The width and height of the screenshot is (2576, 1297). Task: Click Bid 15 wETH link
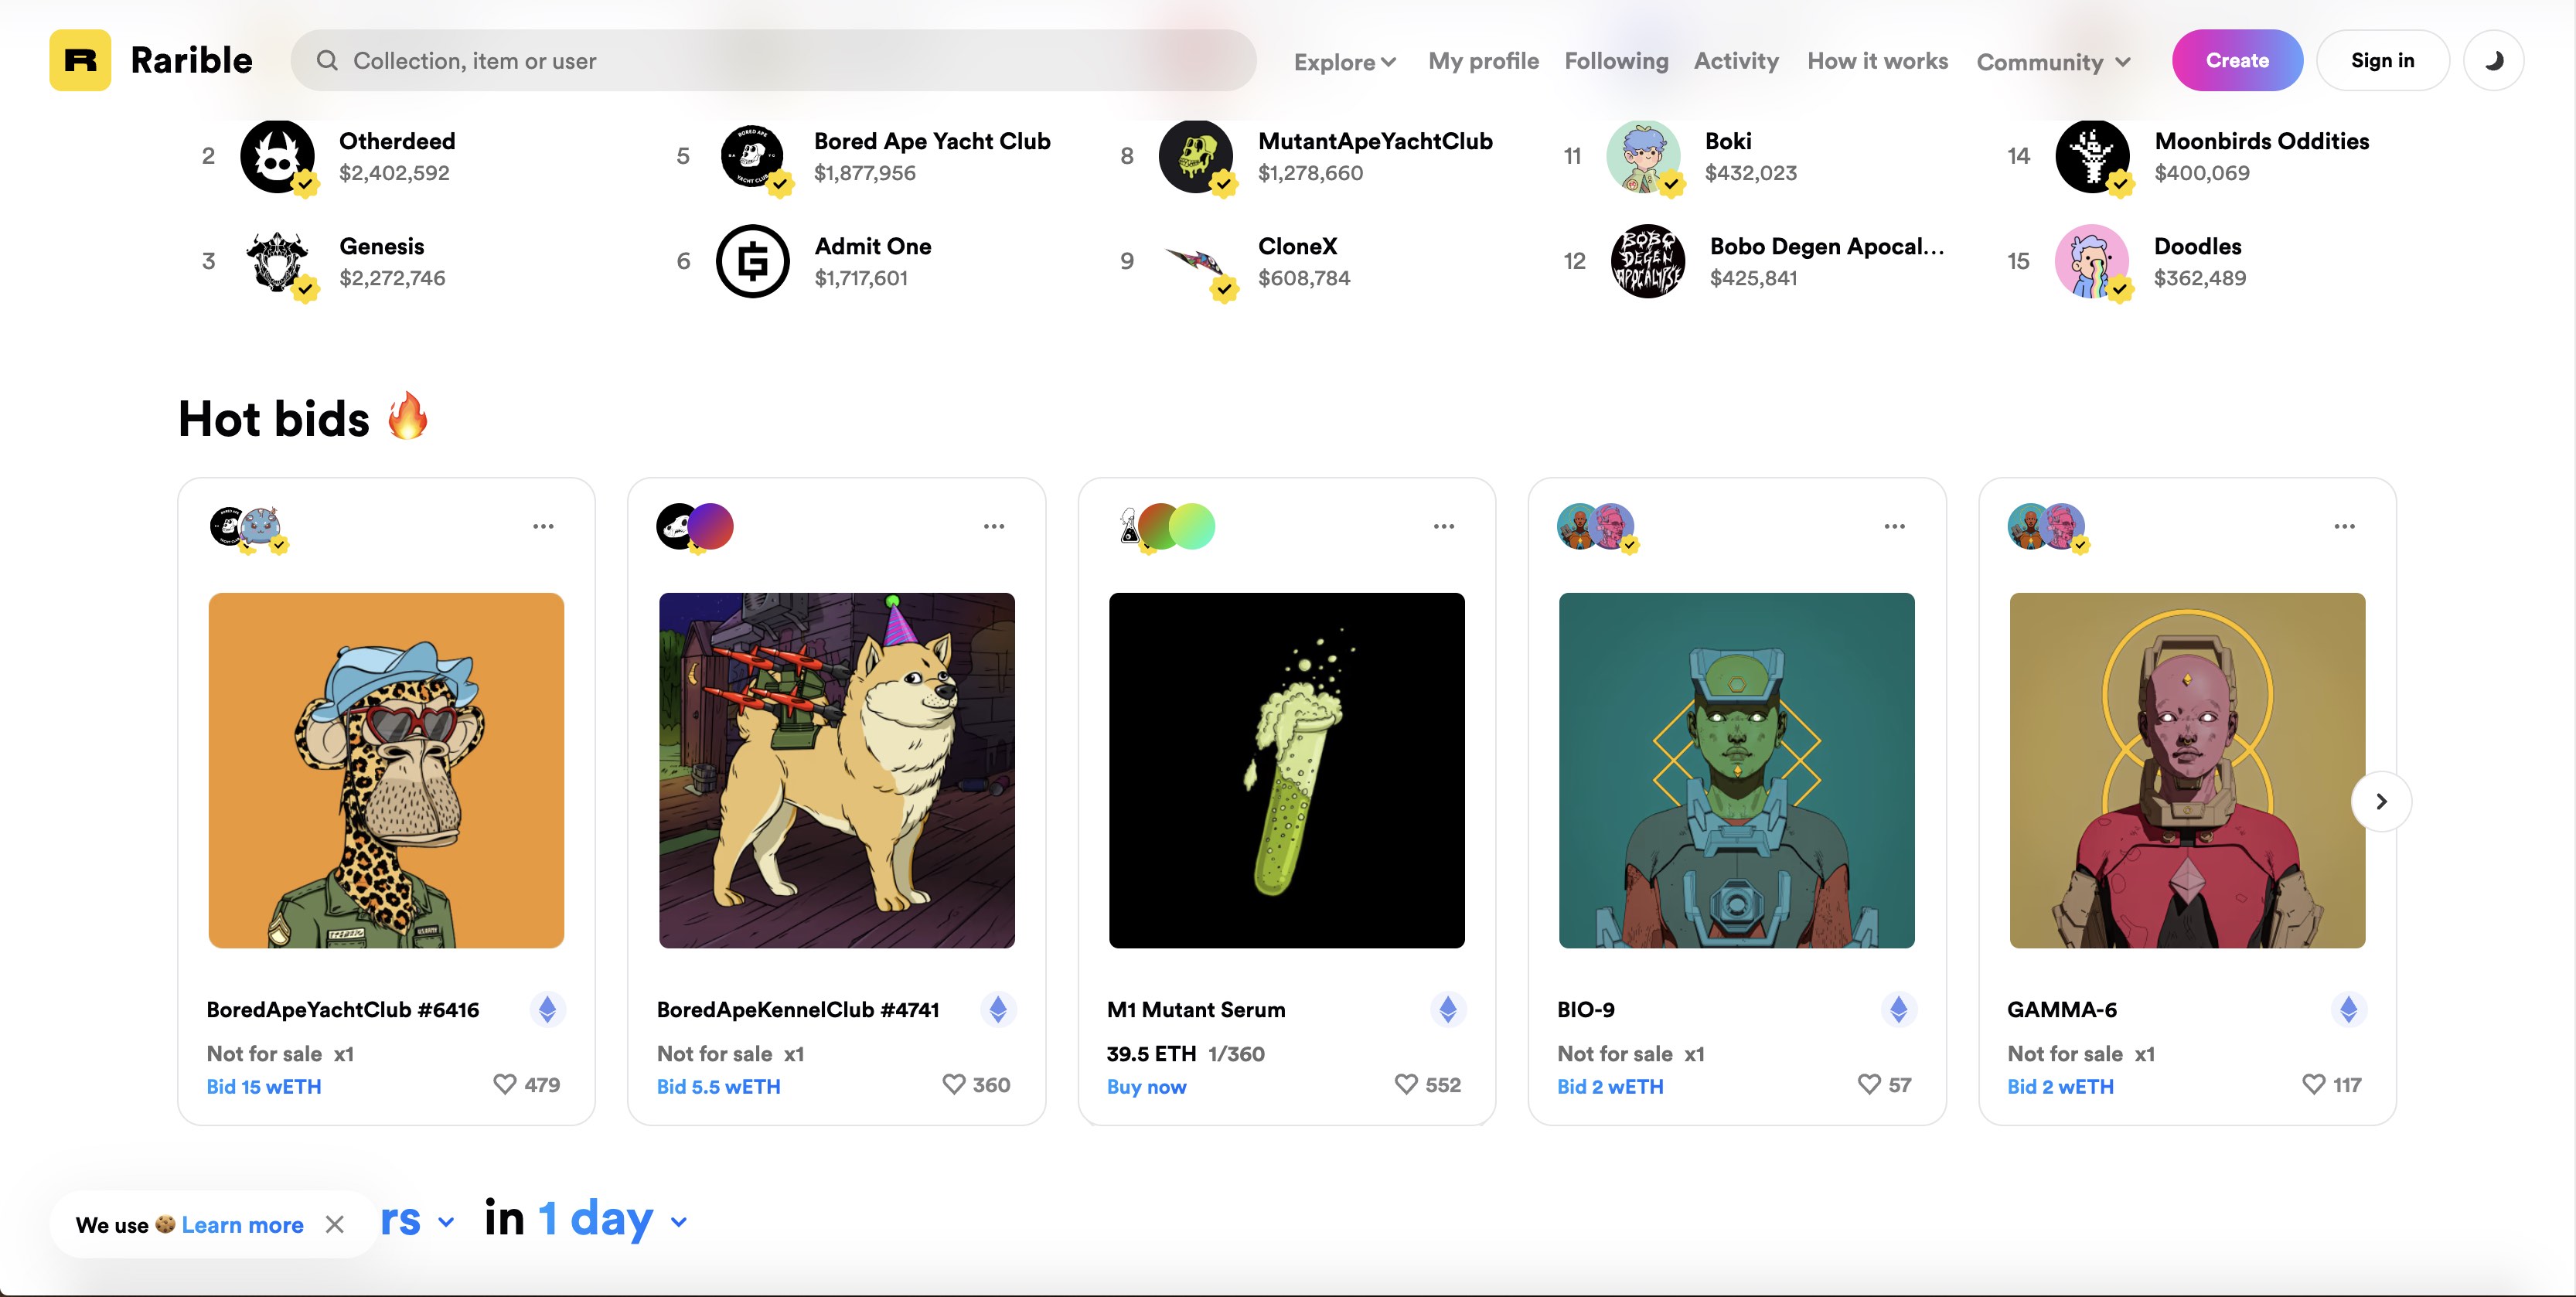[264, 1086]
